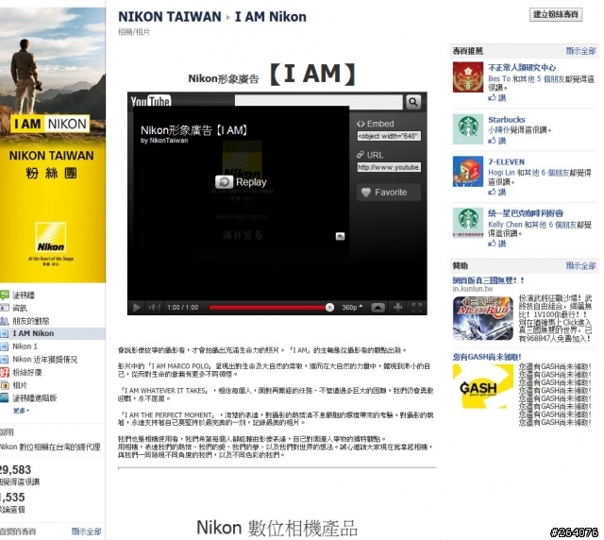Open the 360p quality selector

click(352, 307)
